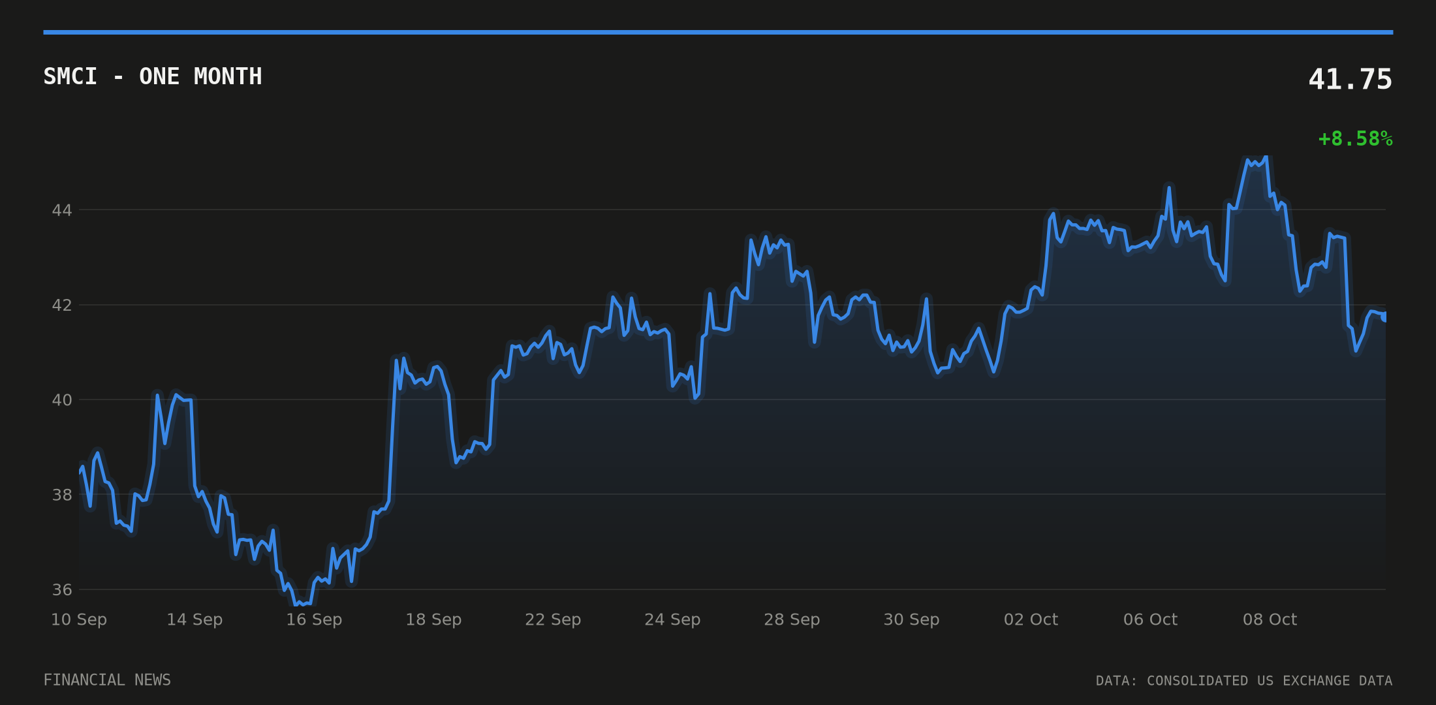This screenshot has width=1436, height=705.
Task: Click the FINANCIAL NEWS footer text
Action: (107, 680)
